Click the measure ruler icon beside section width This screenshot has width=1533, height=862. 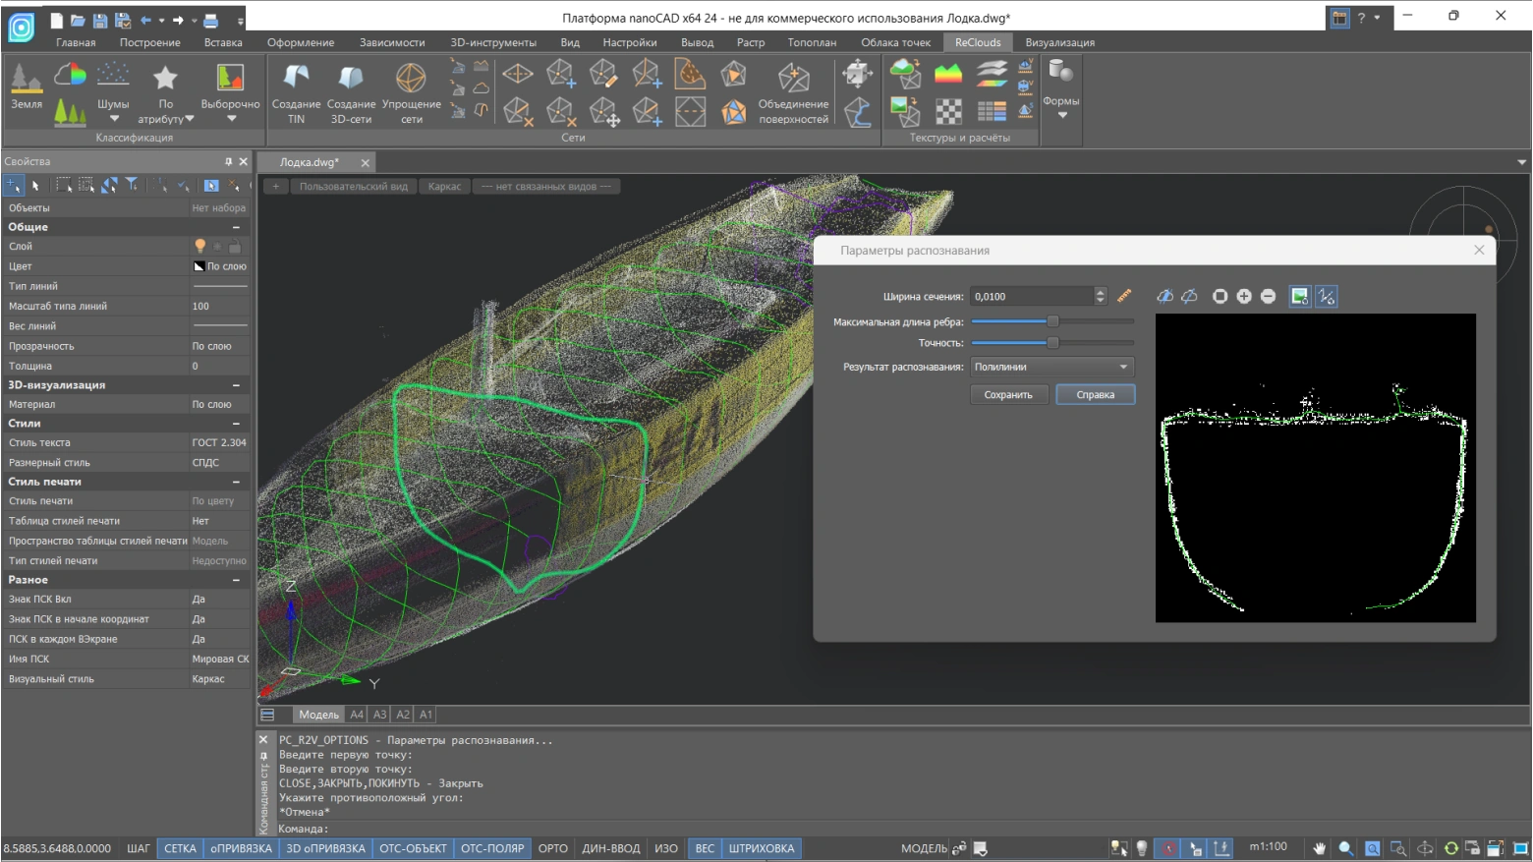1124,296
